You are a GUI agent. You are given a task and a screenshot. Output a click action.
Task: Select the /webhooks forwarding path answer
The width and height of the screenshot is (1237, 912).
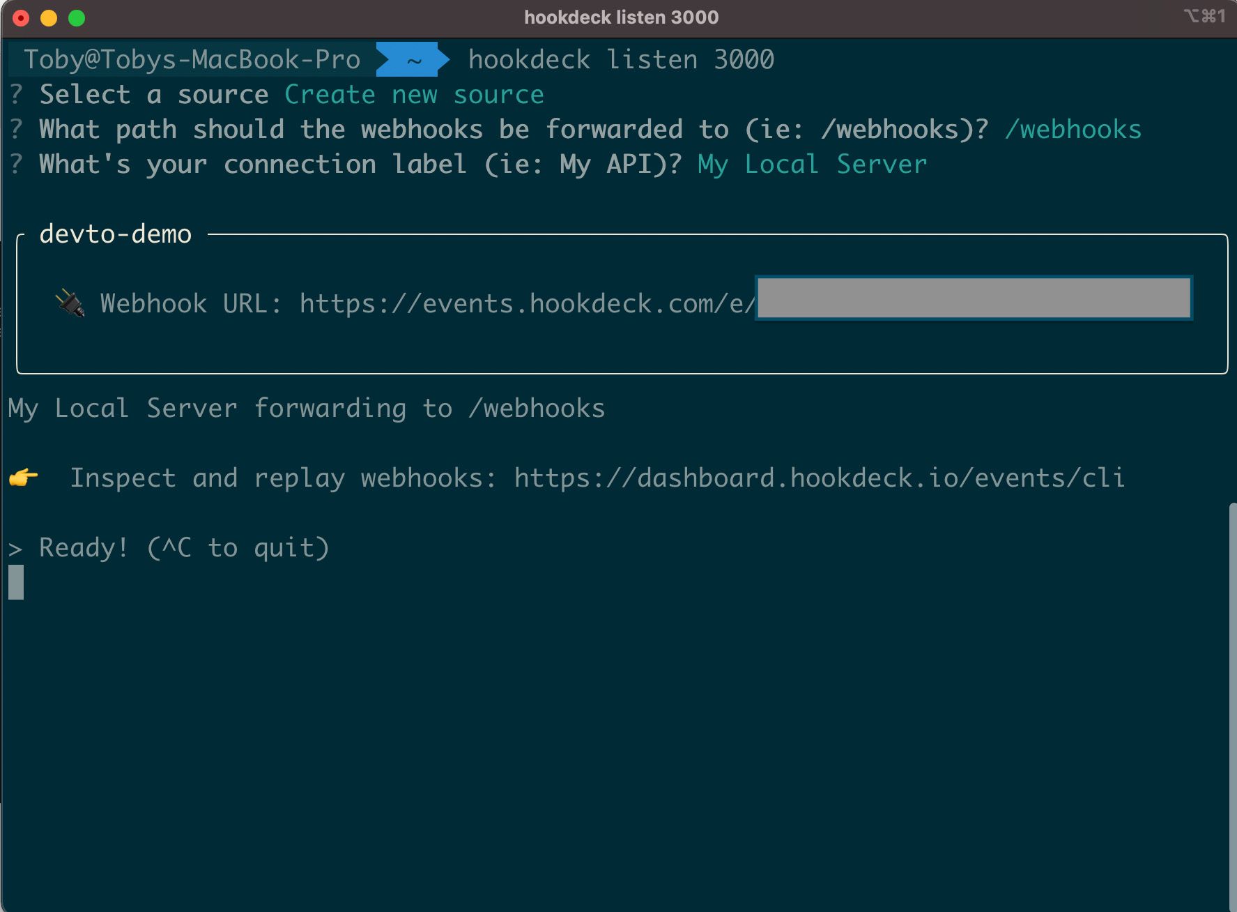(x=1072, y=128)
